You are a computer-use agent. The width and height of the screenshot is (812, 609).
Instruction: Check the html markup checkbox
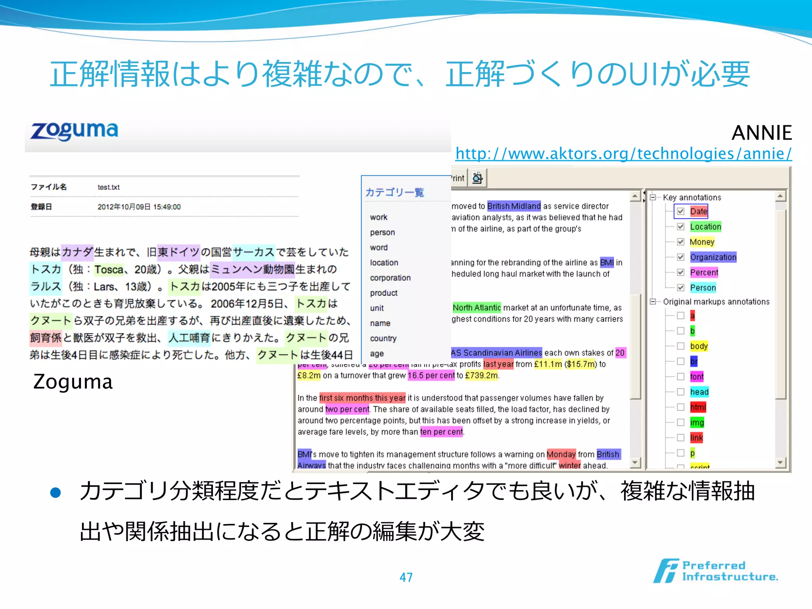681,407
